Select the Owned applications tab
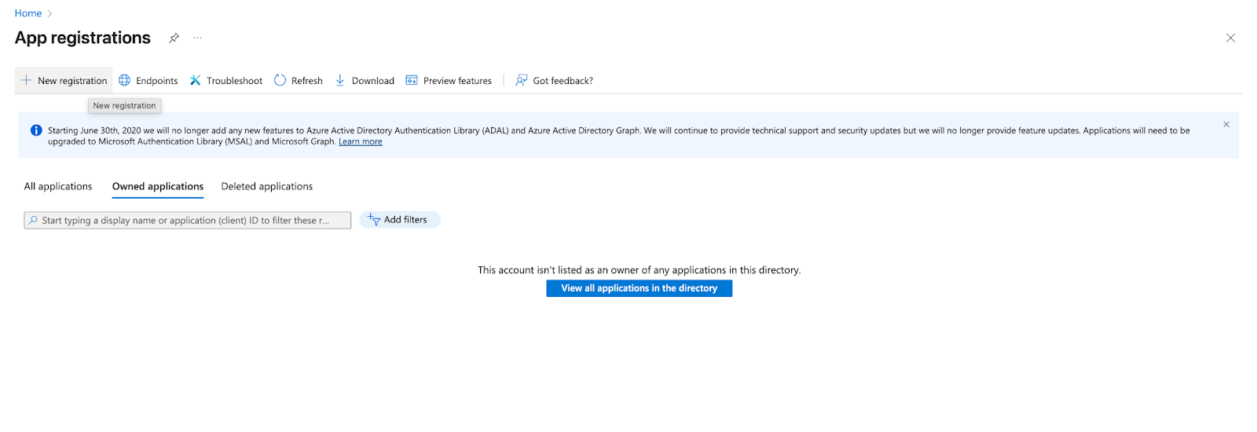 tap(158, 186)
